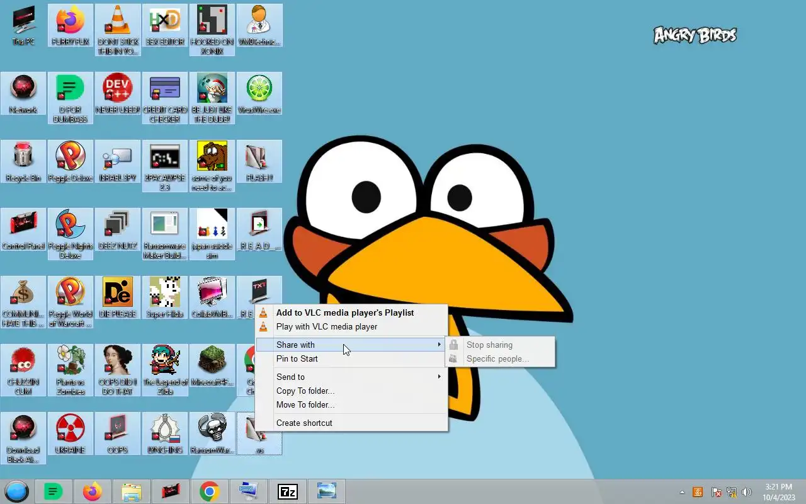Select the HxD hex editor desktop shortcut
This screenshot has height=504, width=806.
[165, 26]
